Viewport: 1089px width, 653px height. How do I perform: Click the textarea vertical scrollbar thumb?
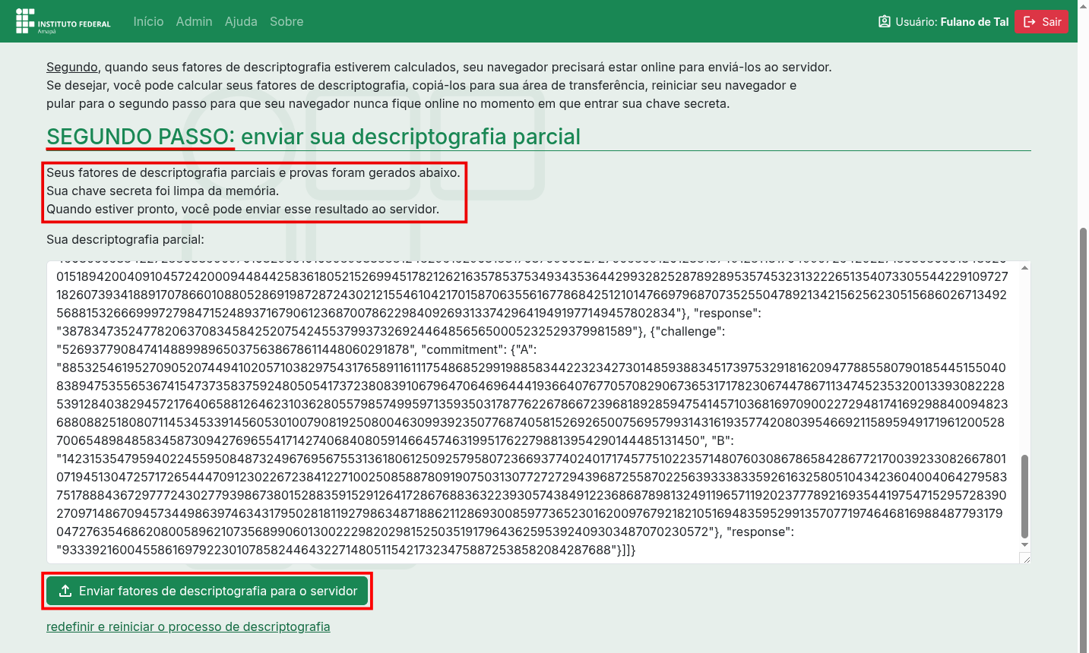point(1024,496)
